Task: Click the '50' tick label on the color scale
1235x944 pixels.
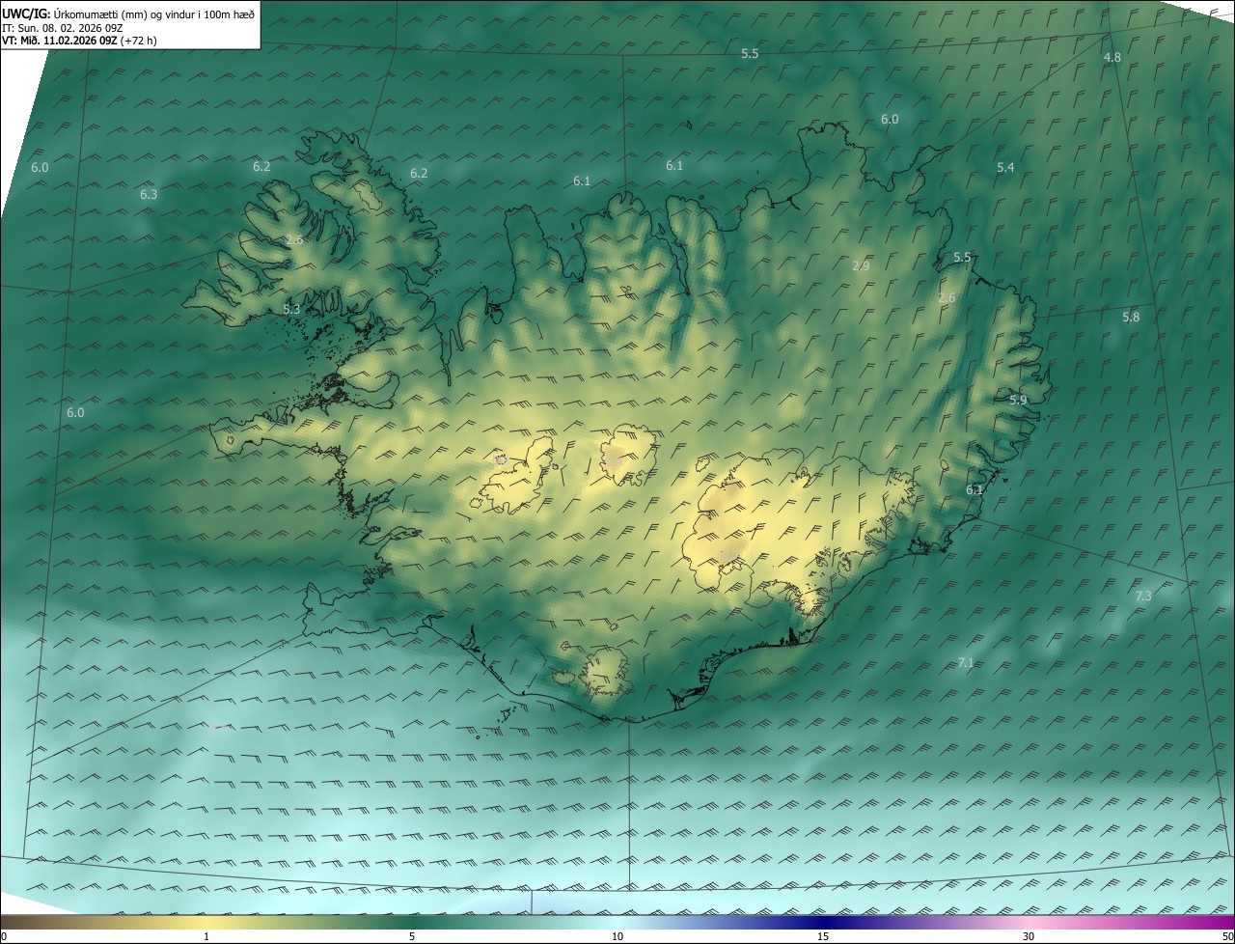Action: (x=1227, y=936)
